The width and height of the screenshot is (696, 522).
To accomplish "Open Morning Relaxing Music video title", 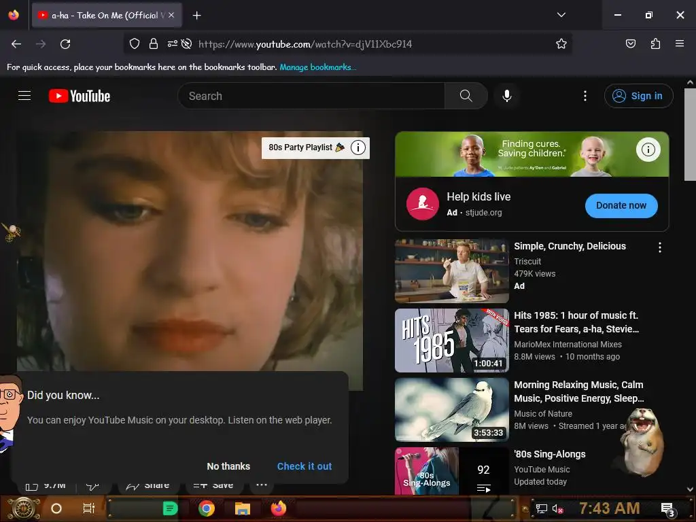I will pyautogui.click(x=579, y=391).
